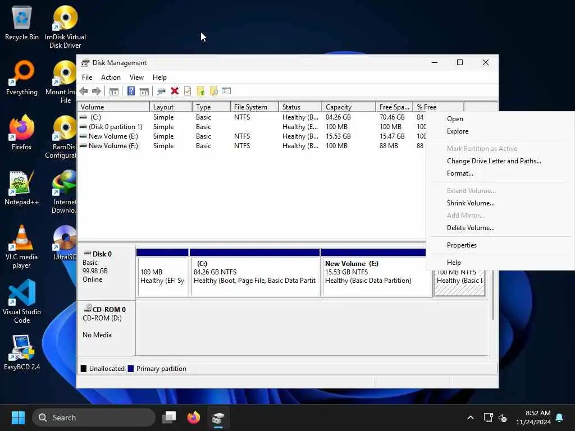The image size is (575, 431).
Task: Click the Back arrow in Disk Management toolbar
Action: (x=84, y=91)
